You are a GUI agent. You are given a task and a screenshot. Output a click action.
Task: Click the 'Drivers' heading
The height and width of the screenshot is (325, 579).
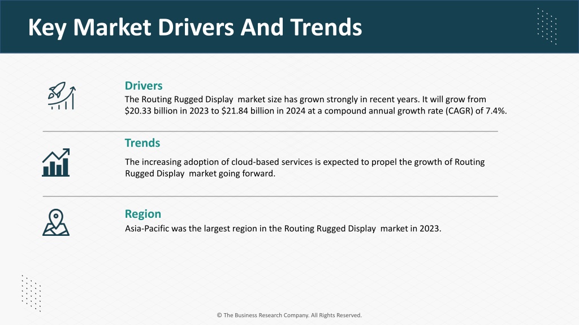pos(144,86)
